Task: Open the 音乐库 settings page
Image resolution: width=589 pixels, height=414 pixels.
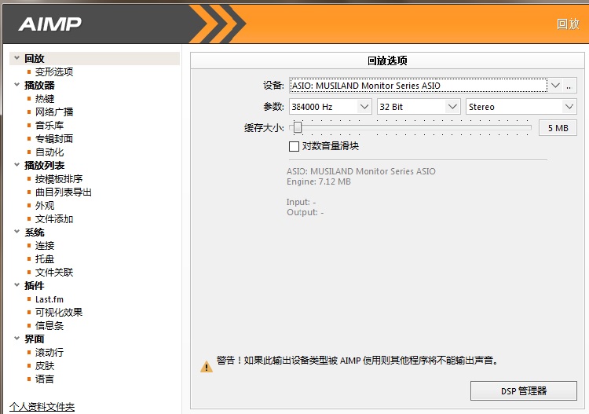Action: (49, 126)
